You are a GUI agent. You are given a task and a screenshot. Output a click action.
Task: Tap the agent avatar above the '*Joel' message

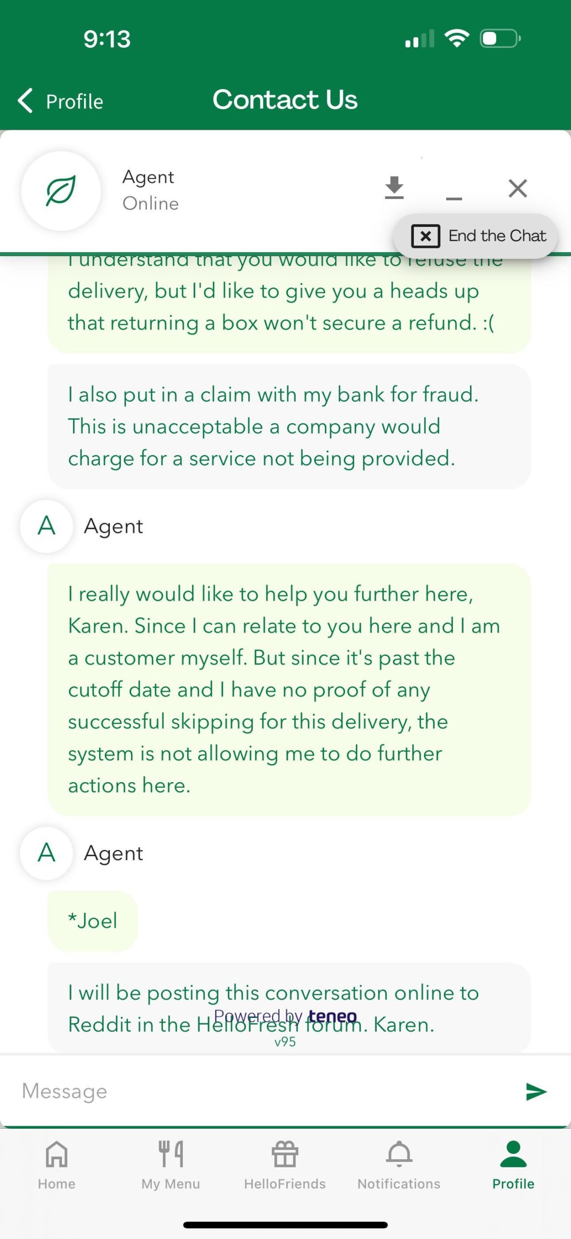[x=46, y=853]
